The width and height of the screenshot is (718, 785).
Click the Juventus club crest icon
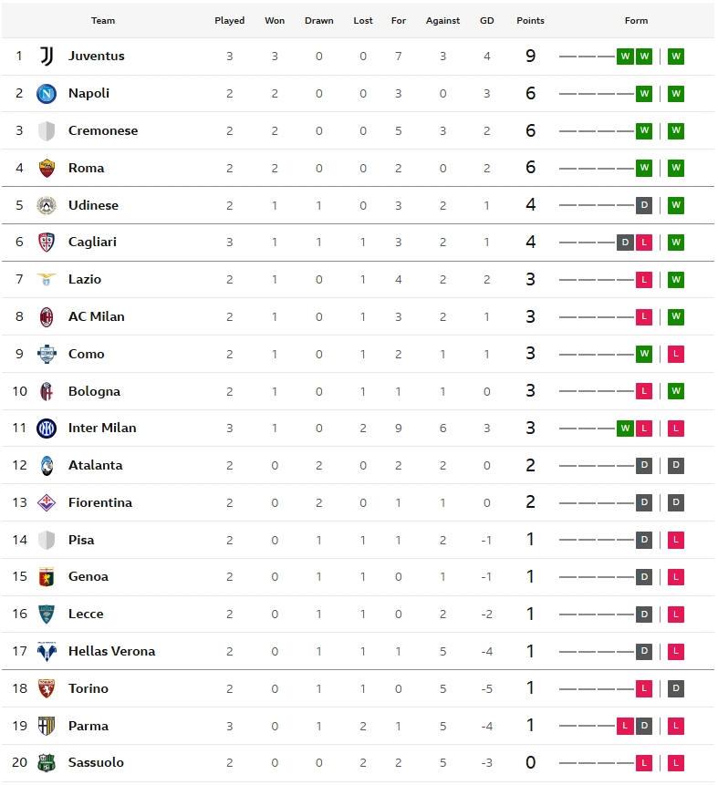coord(47,57)
